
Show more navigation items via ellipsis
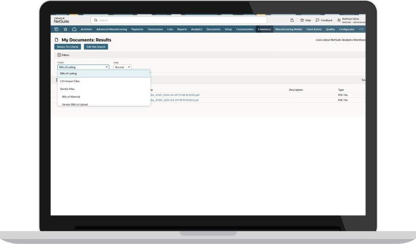pos(361,29)
